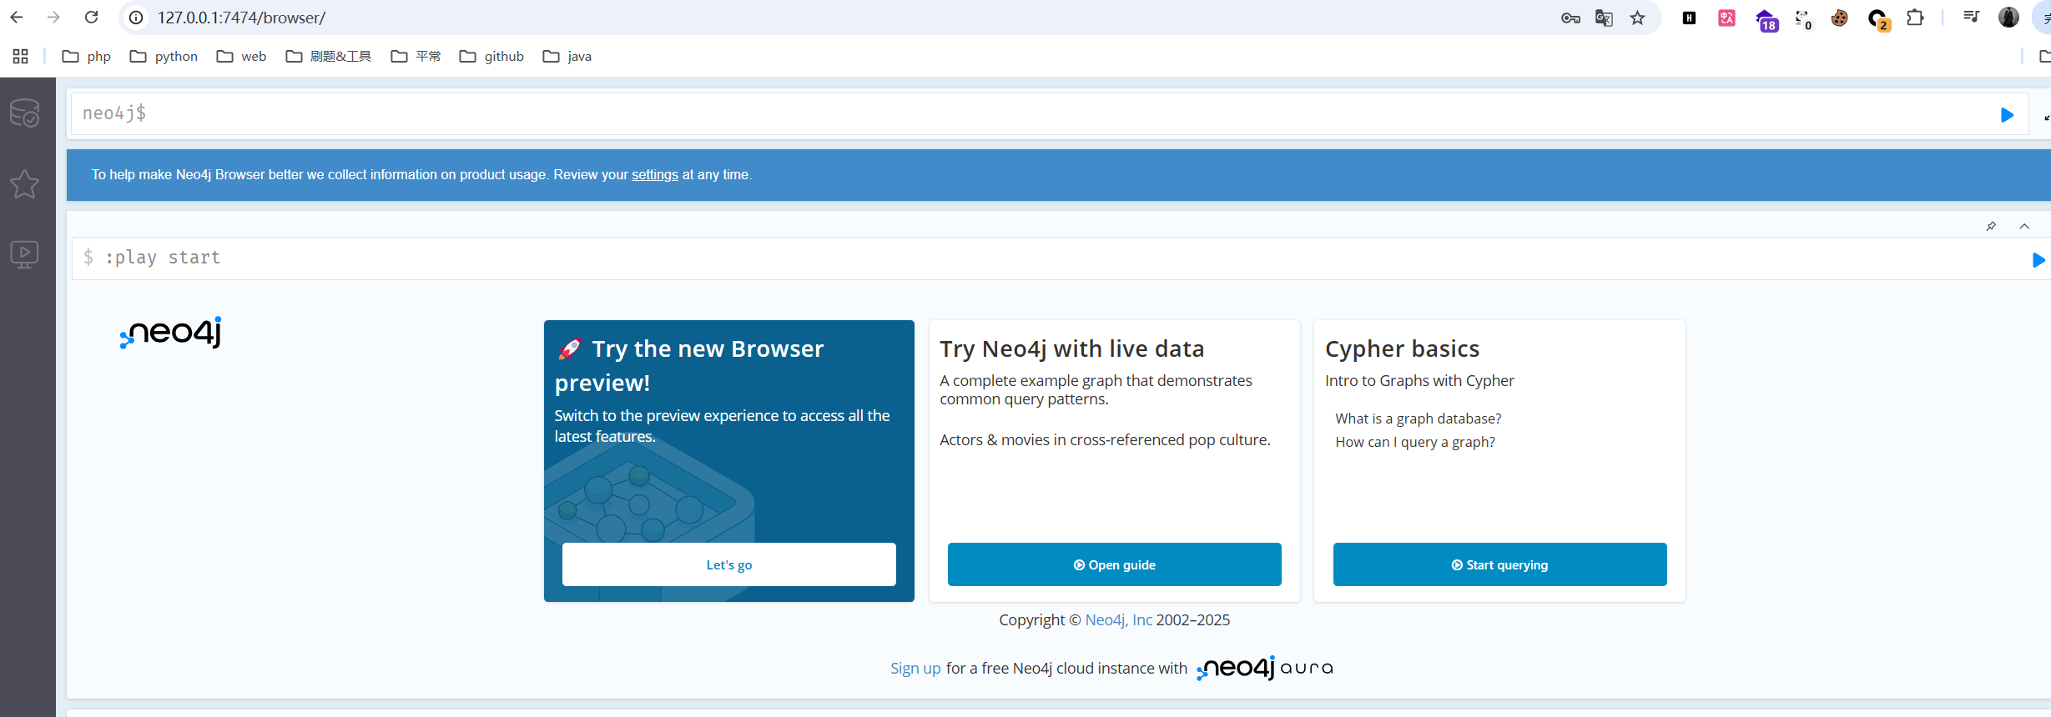This screenshot has height=717, width=2051.
Task: Pin the :play start frame
Action: [x=1991, y=226]
